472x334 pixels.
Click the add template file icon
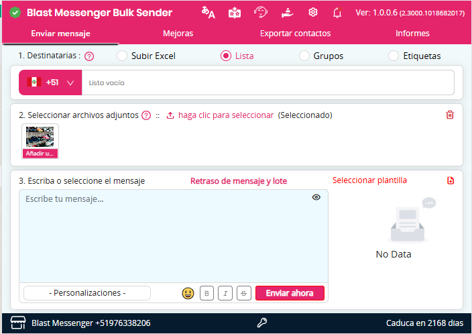click(451, 180)
